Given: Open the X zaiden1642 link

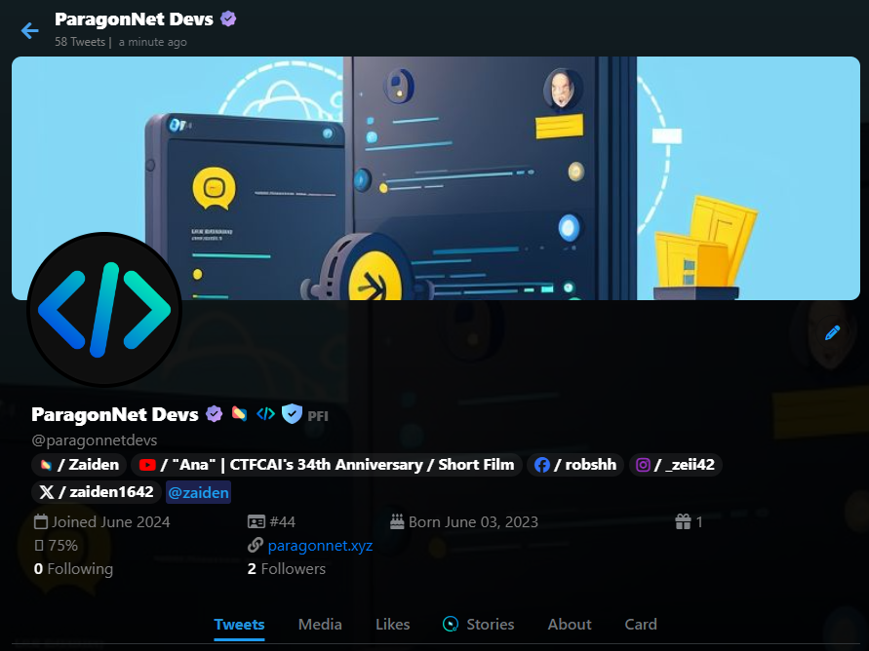Looking at the screenshot, I should [x=97, y=491].
